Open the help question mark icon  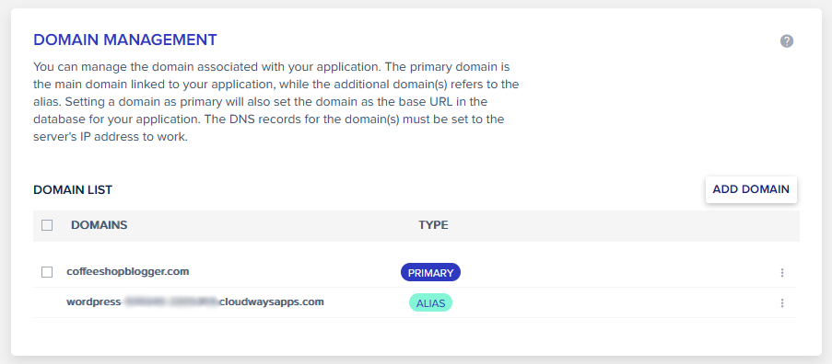tap(786, 41)
